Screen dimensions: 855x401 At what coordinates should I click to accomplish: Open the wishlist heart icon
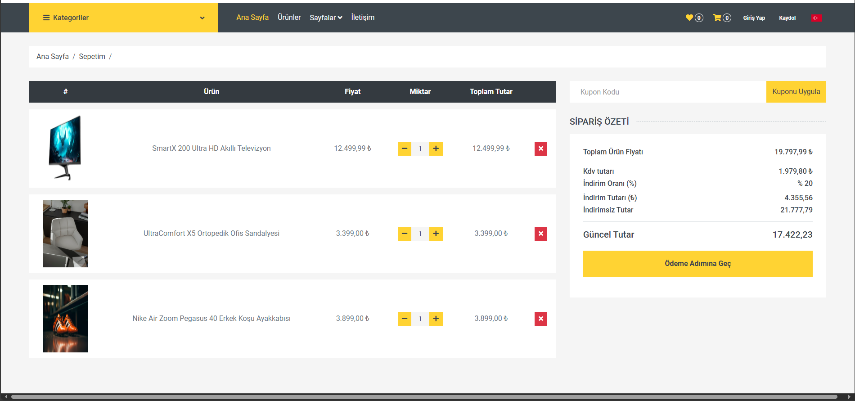[689, 18]
